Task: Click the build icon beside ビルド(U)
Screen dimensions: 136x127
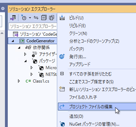Action: [x=62, y=18]
